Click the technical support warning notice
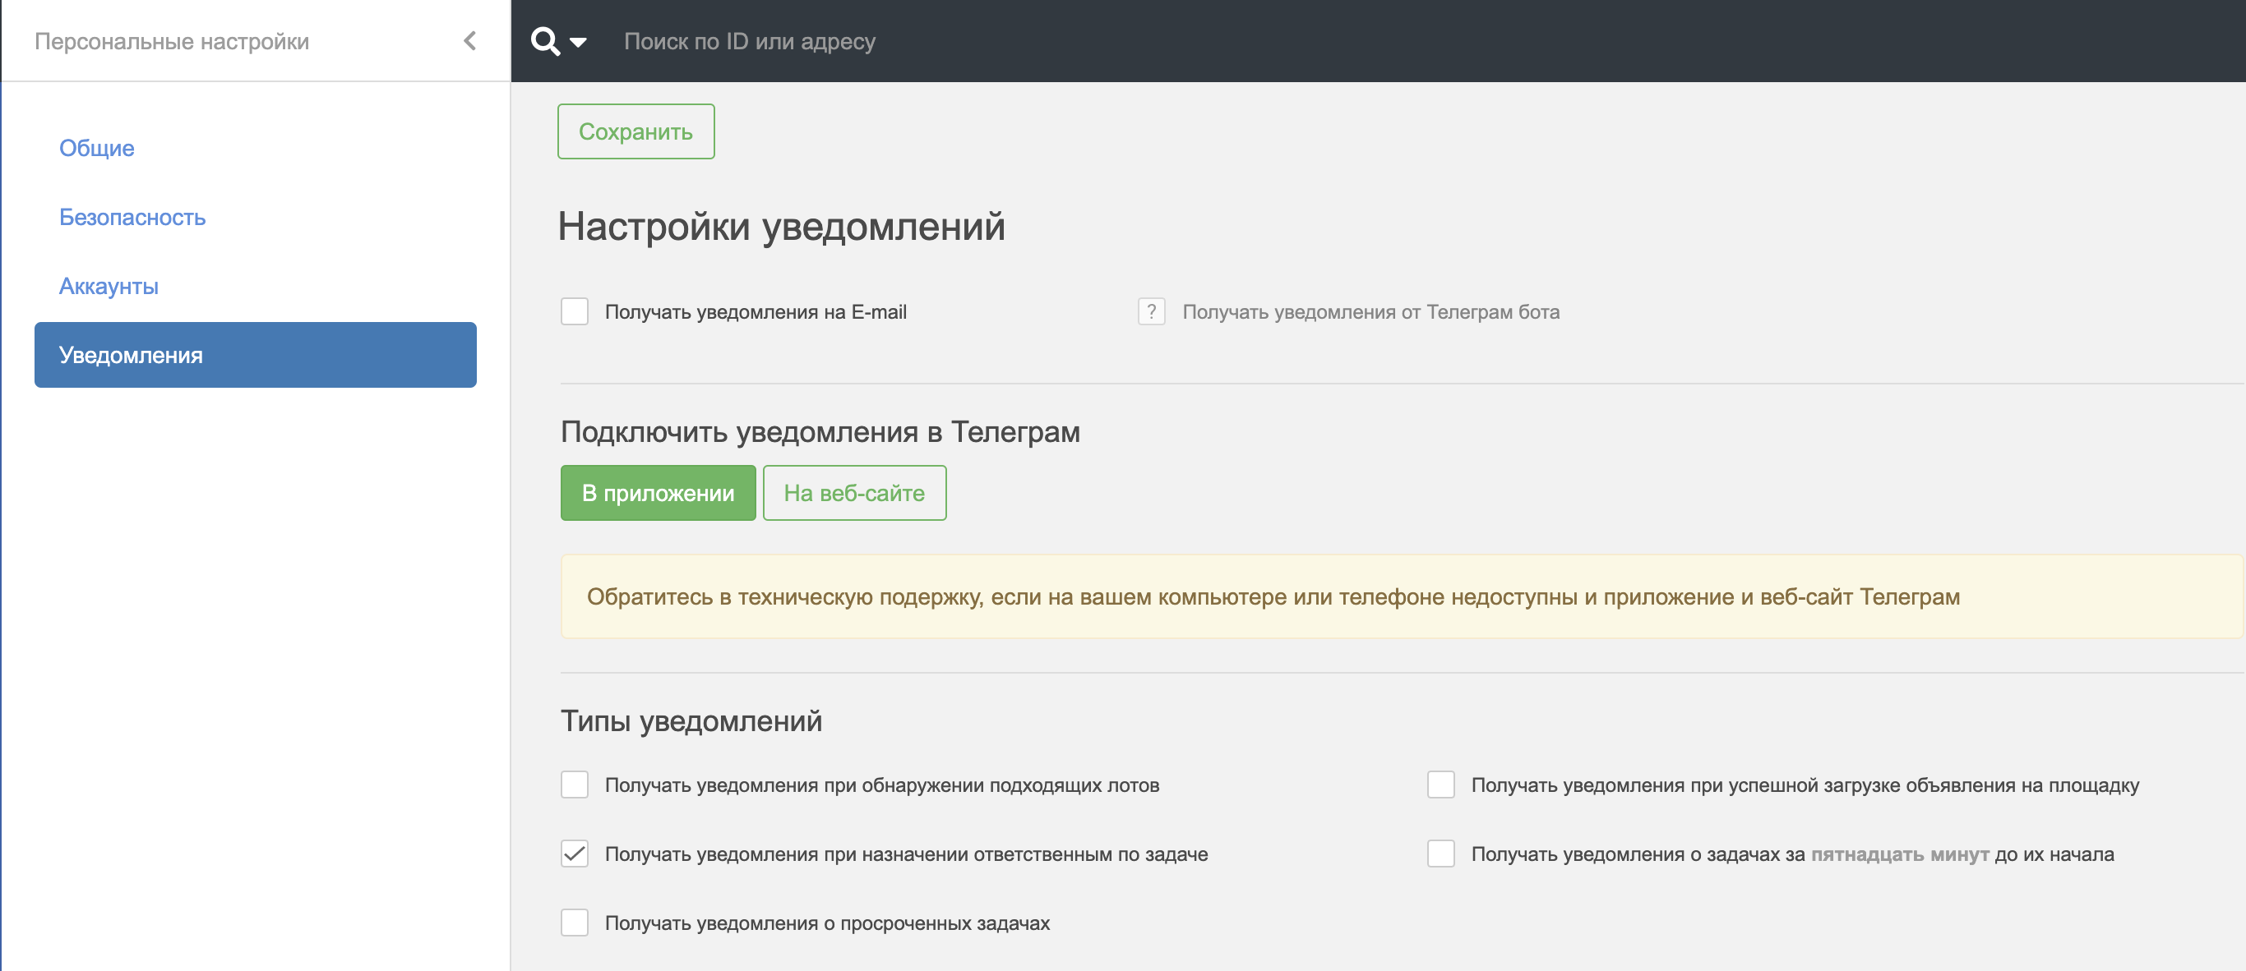The height and width of the screenshot is (971, 2246). pyautogui.click(x=1401, y=596)
